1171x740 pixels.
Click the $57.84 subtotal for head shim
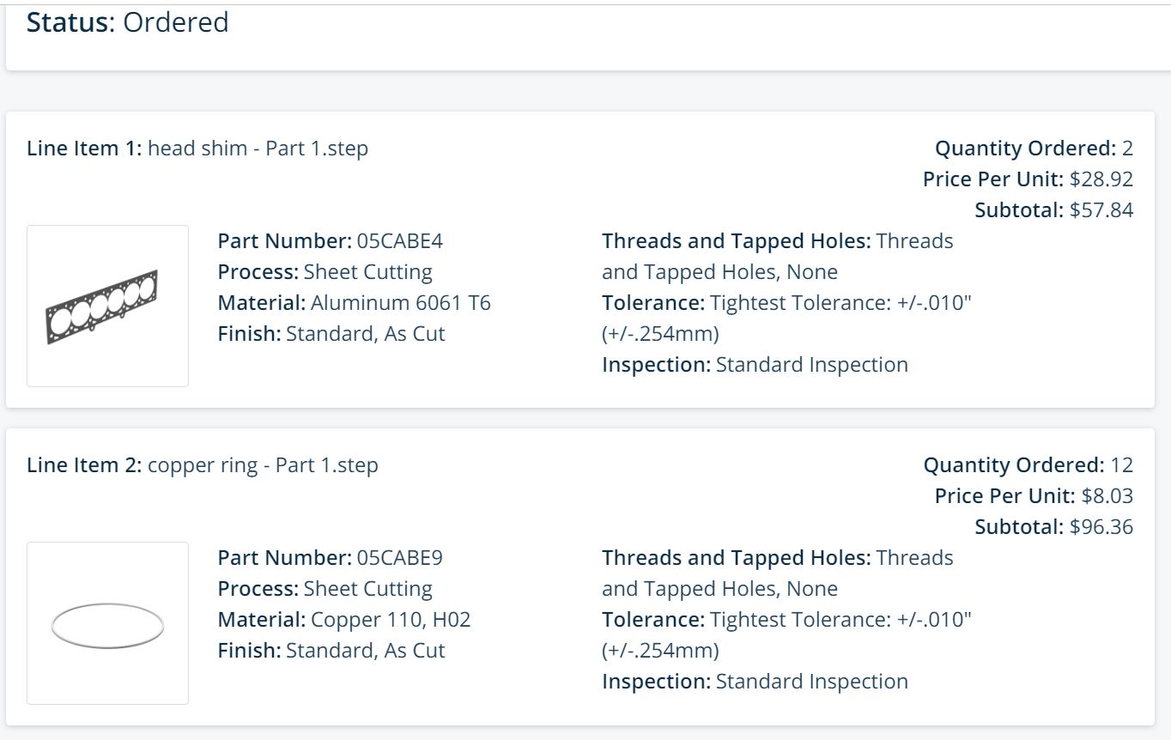point(1101,210)
